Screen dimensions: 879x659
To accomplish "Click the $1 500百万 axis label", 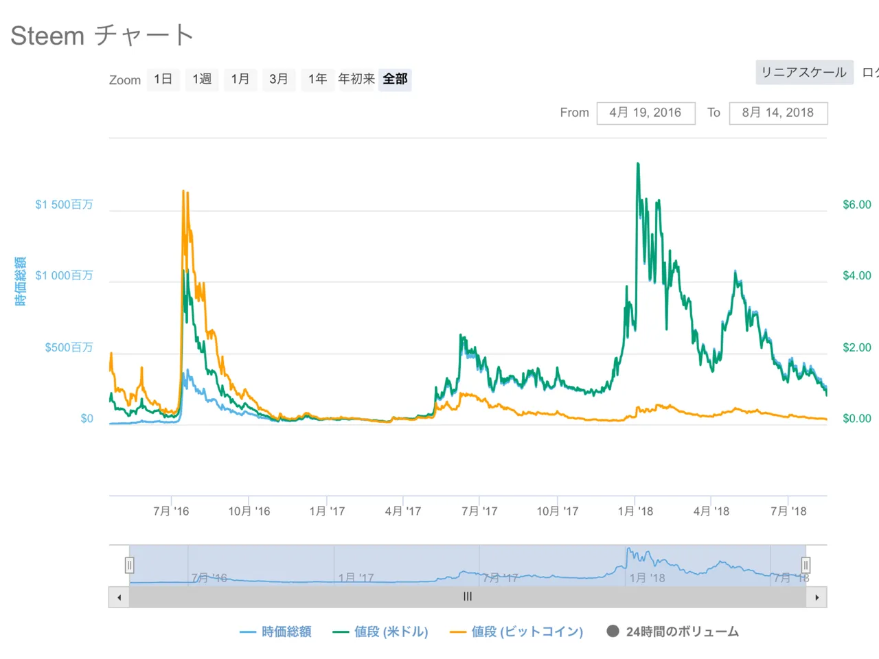I will point(64,205).
